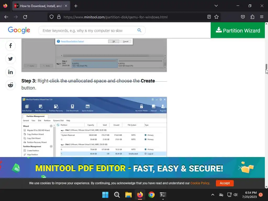Open the Windows Start menu

105,195
